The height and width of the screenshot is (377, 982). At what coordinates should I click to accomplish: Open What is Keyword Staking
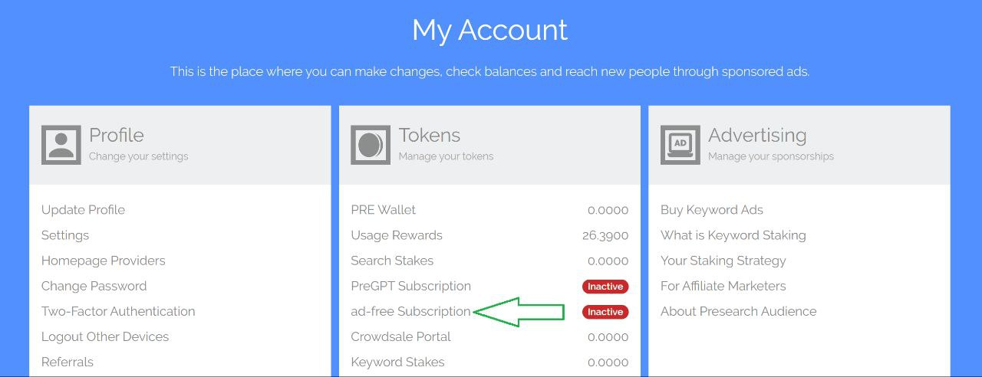click(x=733, y=235)
